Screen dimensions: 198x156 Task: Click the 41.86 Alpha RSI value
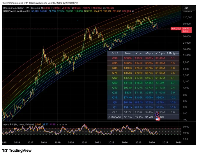[x=52, y=125]
